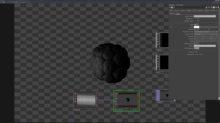This screenshot has height=123, width=220.
Task: Click project1 in the network path
Action: [x=24, y=2]
